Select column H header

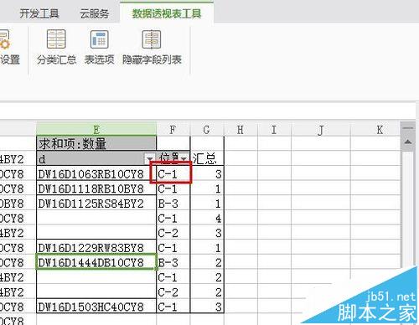click(x=241, y=130)
